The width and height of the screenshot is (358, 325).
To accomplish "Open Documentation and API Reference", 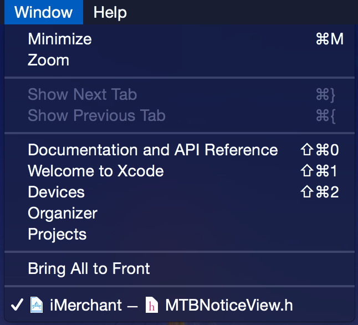I will (152, 150).
